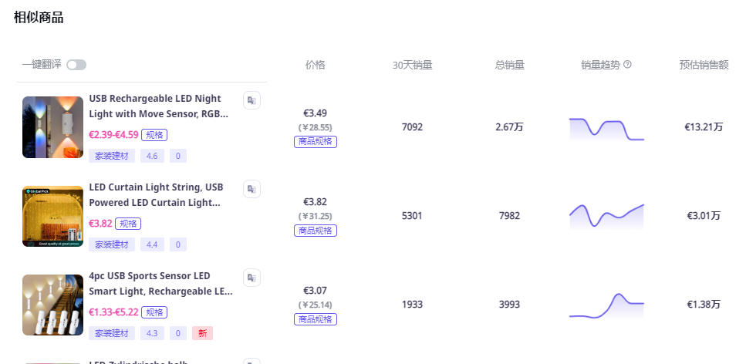Open 4pc USB Sports Sensor LED title link
Screen dimensions: 746x364
tap(160, 284)
